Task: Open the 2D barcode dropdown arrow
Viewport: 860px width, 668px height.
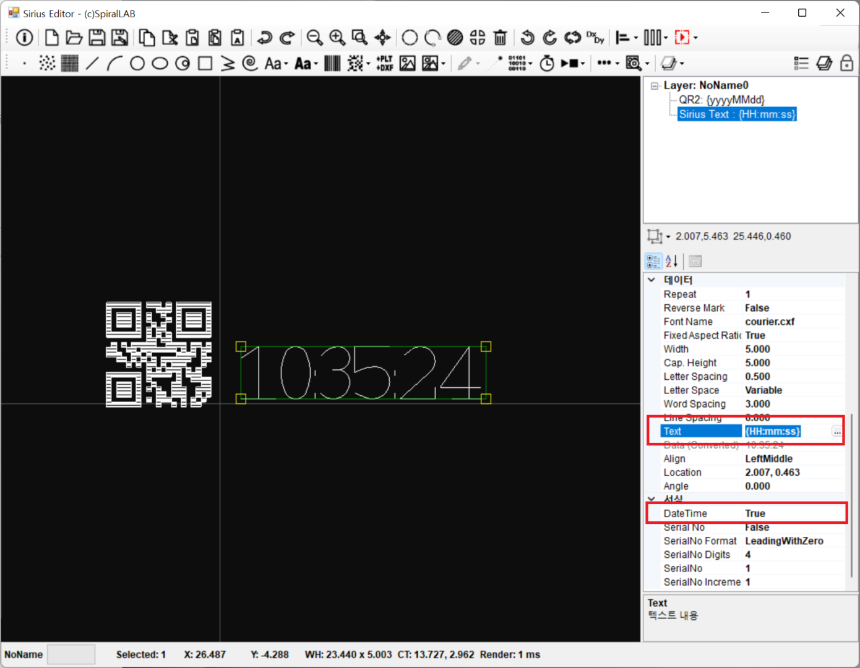Action: pyautogui.click(x=369, y=63)
